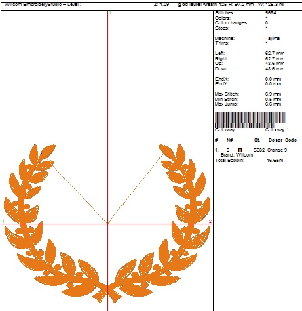Screen dimensions: 302x311
Task: Click the black needle marker on top-left leaf
Action: coord(41,153)
